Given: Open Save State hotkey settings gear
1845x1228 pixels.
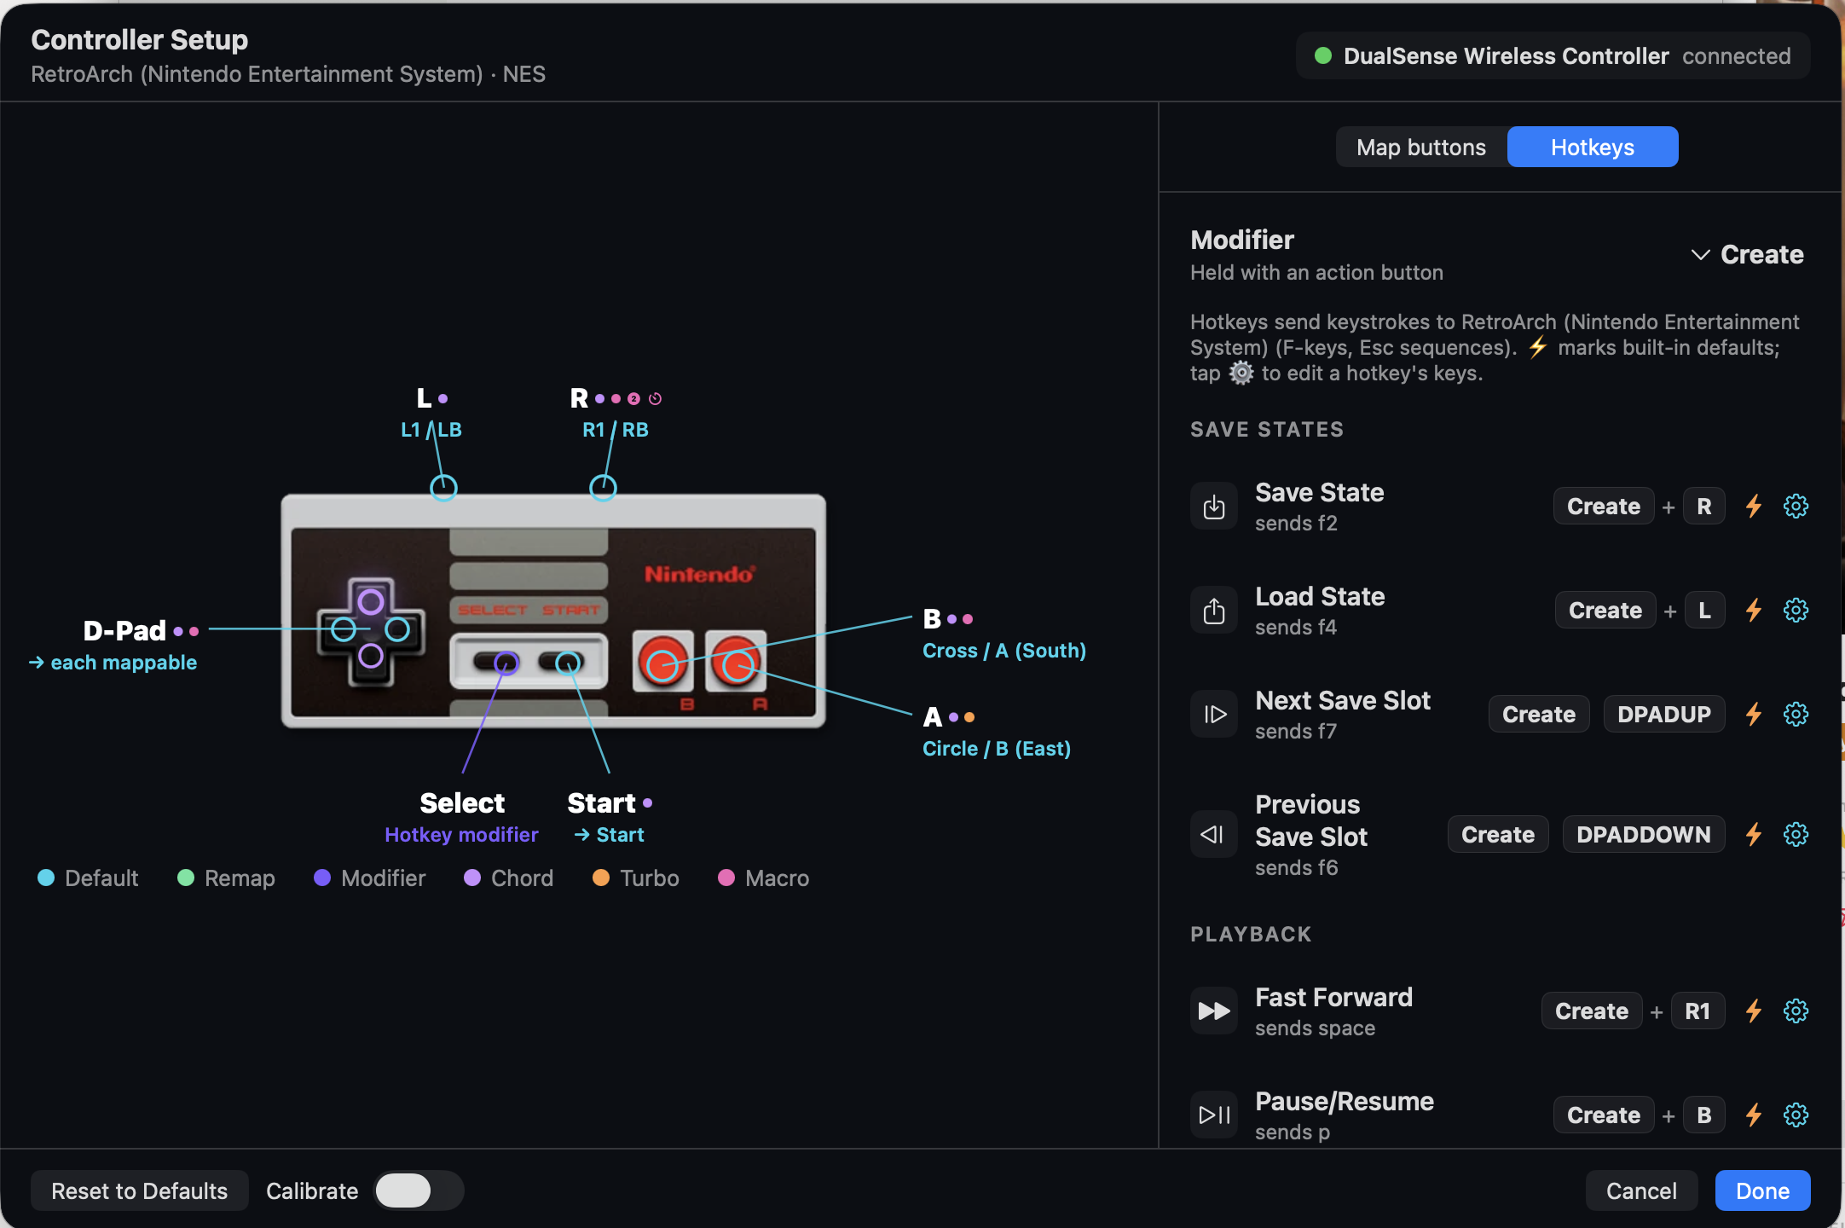Looking at the screenshot, I should [x=1796, y=507].
